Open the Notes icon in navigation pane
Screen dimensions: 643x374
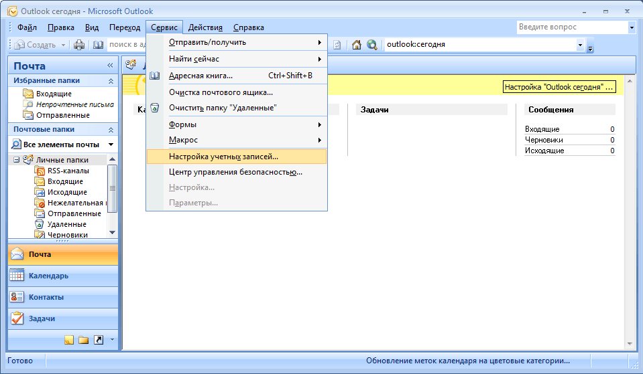click(68, 340)
